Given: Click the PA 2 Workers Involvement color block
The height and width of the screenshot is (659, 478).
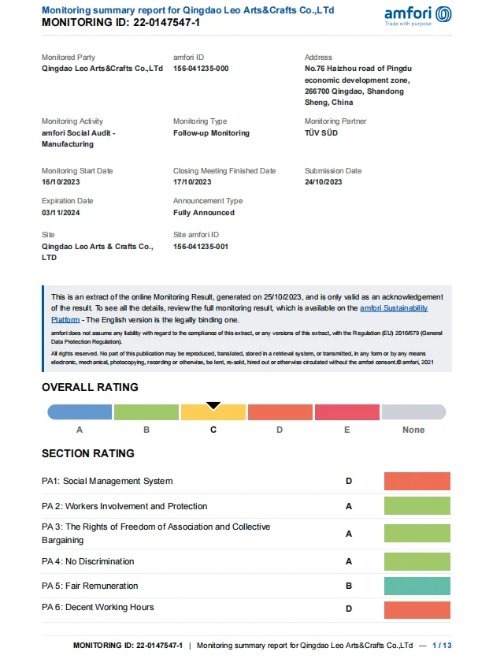Looking at the screenshot, I should [417, 505].
